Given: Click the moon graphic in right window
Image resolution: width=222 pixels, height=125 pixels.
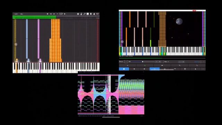Looking at the screenshot, I should (179, 22).
